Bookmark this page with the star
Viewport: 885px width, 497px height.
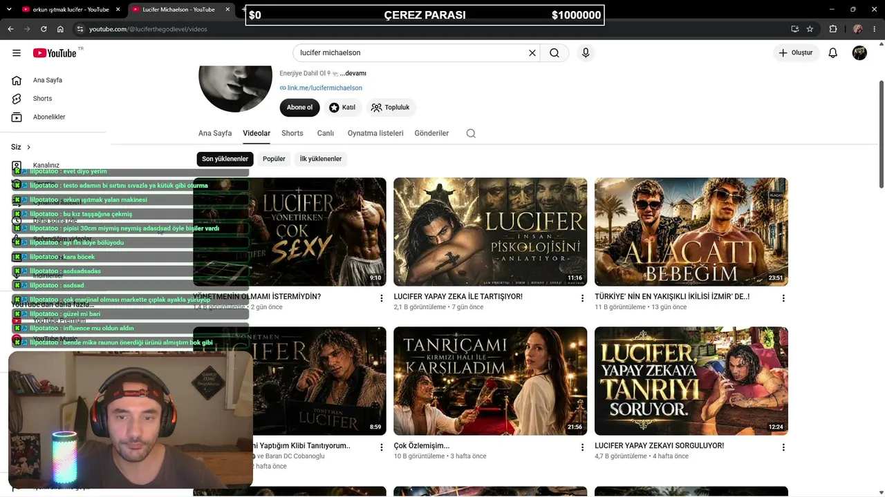(x=810, y=29)
